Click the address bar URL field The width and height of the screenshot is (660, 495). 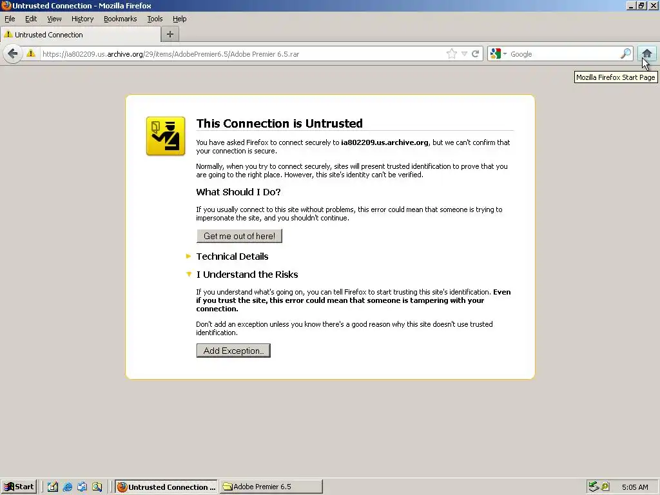click(242, 54)
